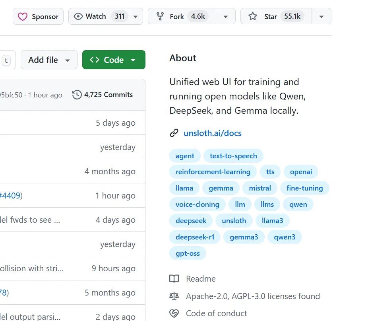Click the '4 months ago' timestamp

click(x=110, y=171)
